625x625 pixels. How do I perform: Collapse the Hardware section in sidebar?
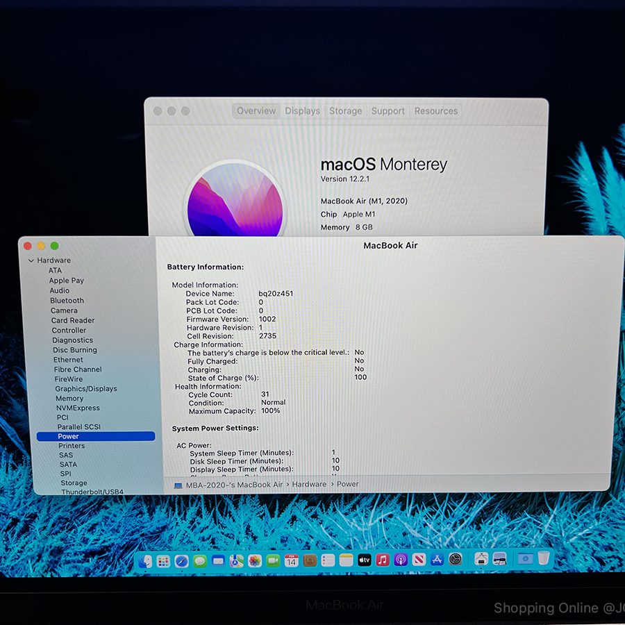point(31,260)
